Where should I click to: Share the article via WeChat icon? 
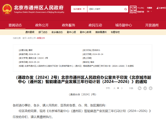point(140,88)
